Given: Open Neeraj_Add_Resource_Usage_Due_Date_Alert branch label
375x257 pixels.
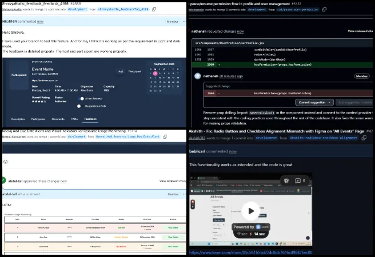Looking at the screenshot, I should [127, 136].
